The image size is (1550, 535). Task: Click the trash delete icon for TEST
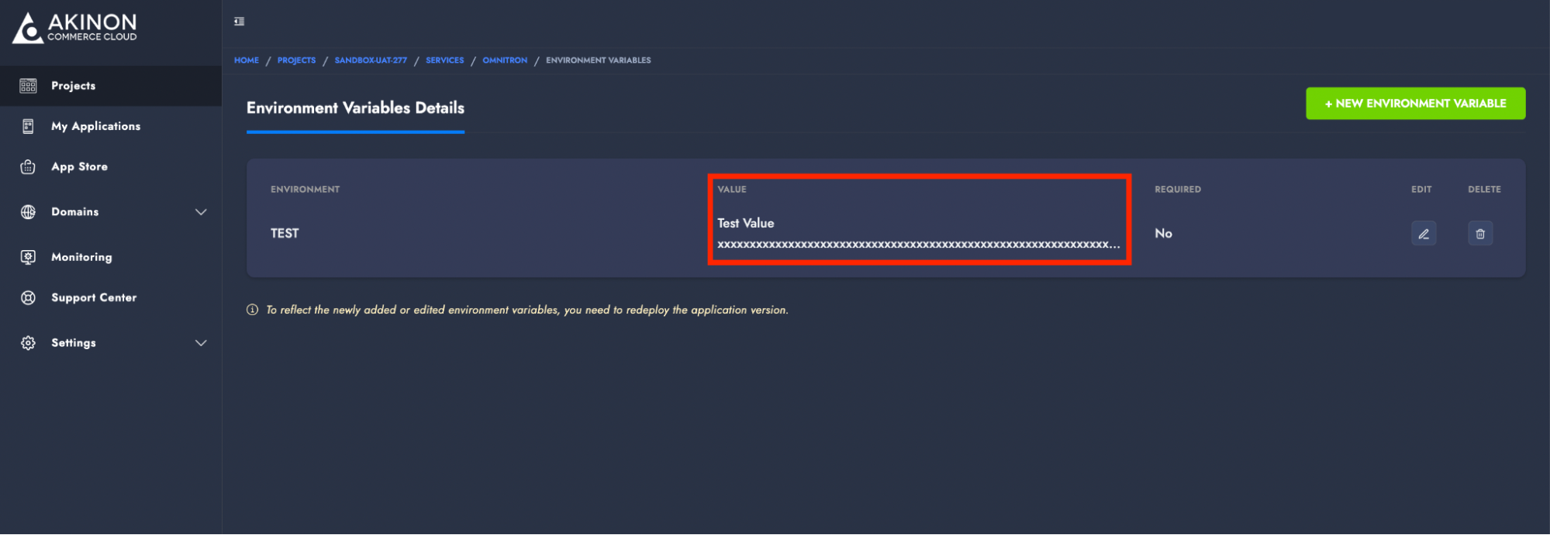[x=1480, y=233]
